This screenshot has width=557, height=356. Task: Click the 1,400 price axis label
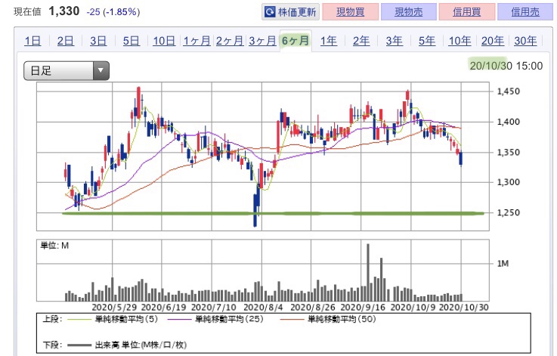click(x=509, y=122)
